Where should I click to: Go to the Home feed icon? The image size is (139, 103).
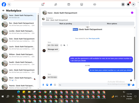pos(43,4)
